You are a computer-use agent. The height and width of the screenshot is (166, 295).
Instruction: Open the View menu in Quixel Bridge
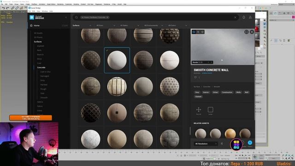(38, 11)
